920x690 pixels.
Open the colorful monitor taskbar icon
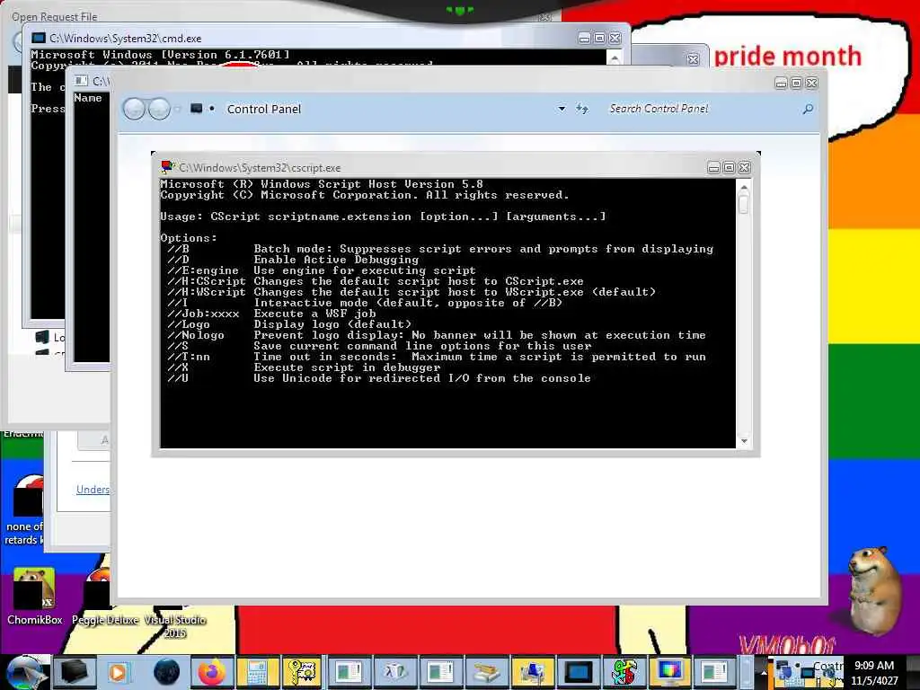(x=670, y=672)
